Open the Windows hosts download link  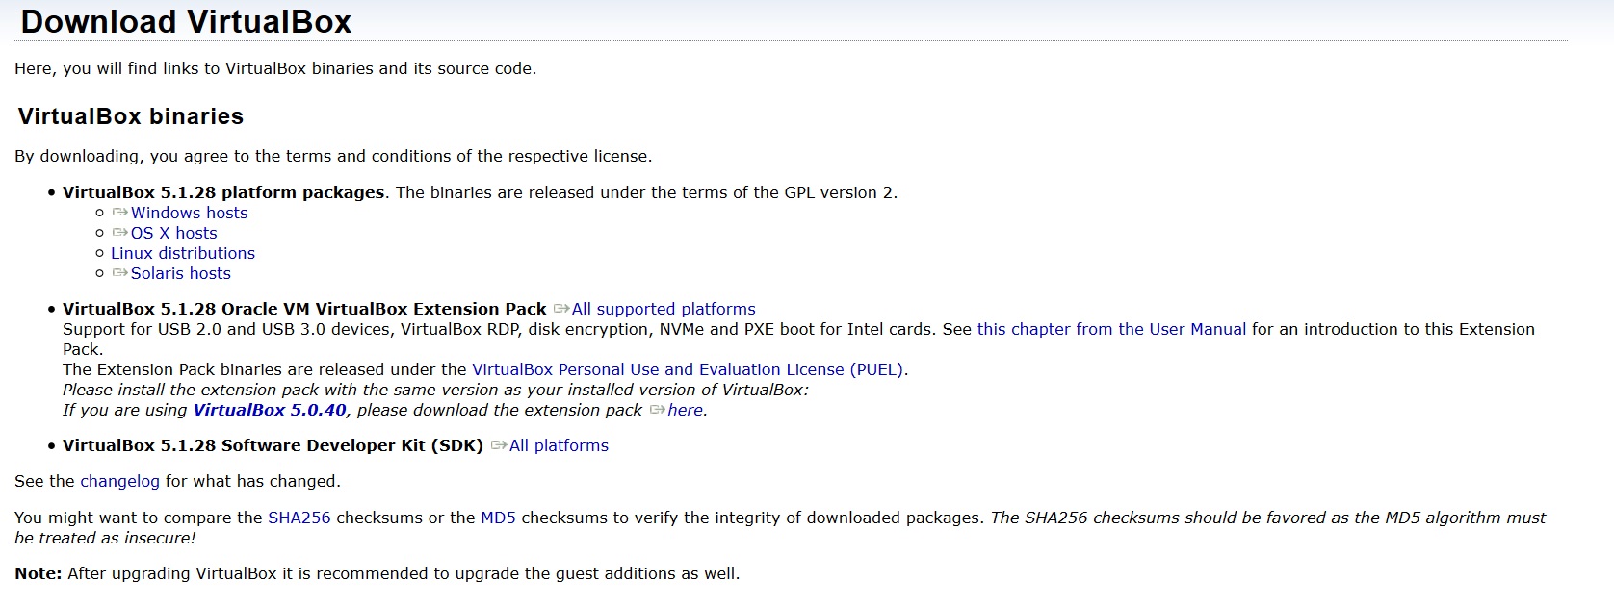(x=189, y=213)
